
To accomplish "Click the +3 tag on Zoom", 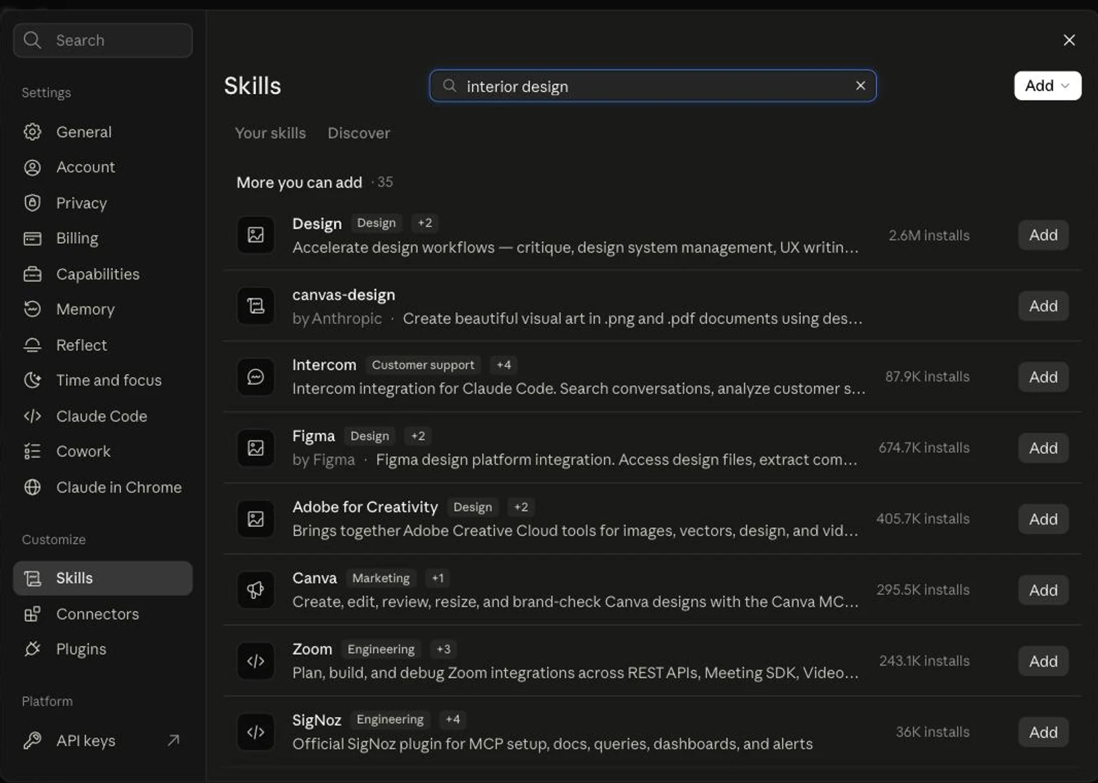I will [444, 649].
